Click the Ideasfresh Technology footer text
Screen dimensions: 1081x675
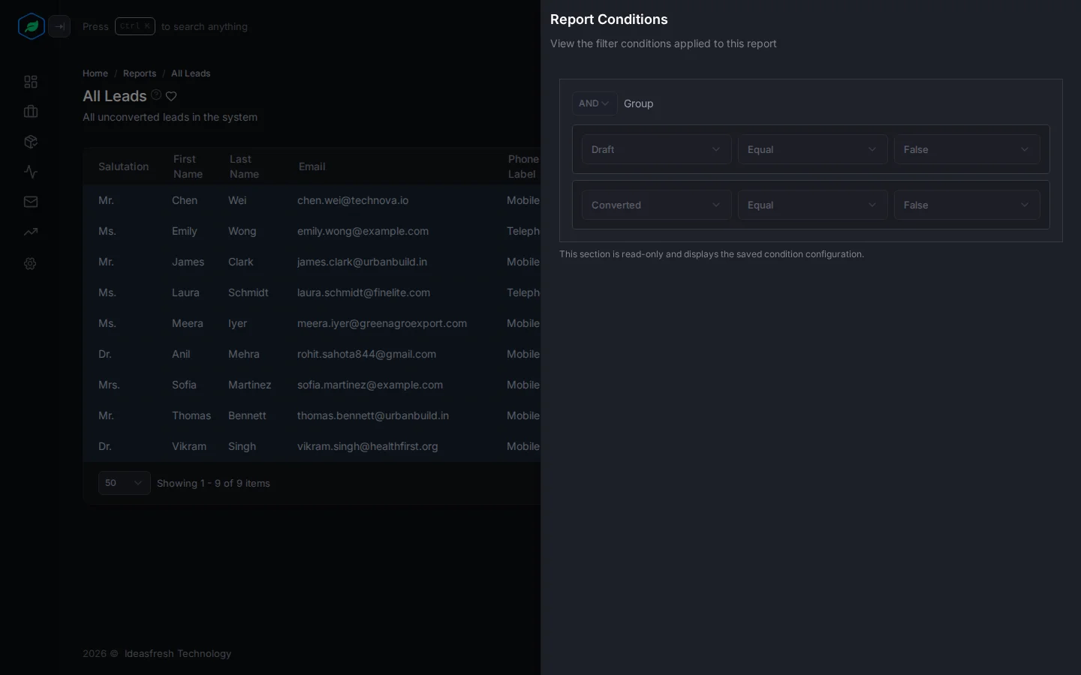pyautogui.click(x=178, y=654)
